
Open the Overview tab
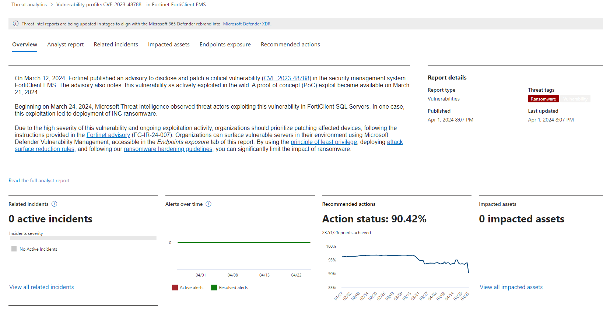point(25,45)
